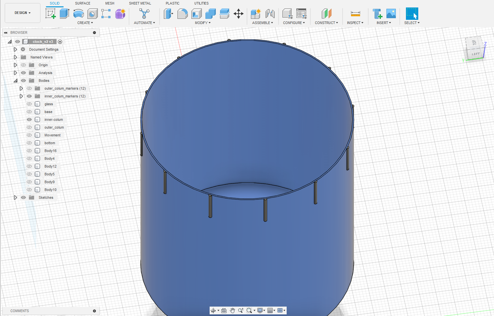Image resolution: width=494 pixels, height=316 pixels.
Task: Open the MODIFY menu
Action: pyautogui.click(x=203, y=23)
